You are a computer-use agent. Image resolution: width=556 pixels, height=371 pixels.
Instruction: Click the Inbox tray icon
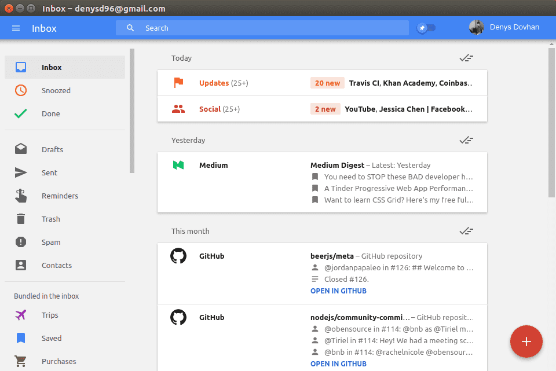tap(21, 67)
